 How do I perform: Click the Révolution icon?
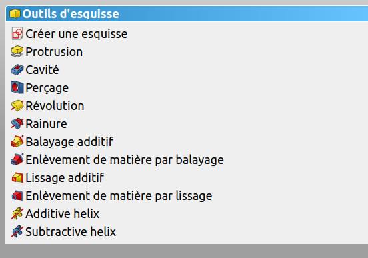click(x=17, y=105)
